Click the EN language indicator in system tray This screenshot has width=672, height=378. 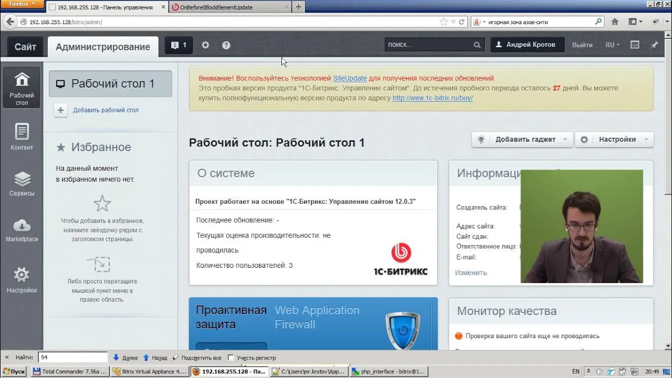coord(576,371)
